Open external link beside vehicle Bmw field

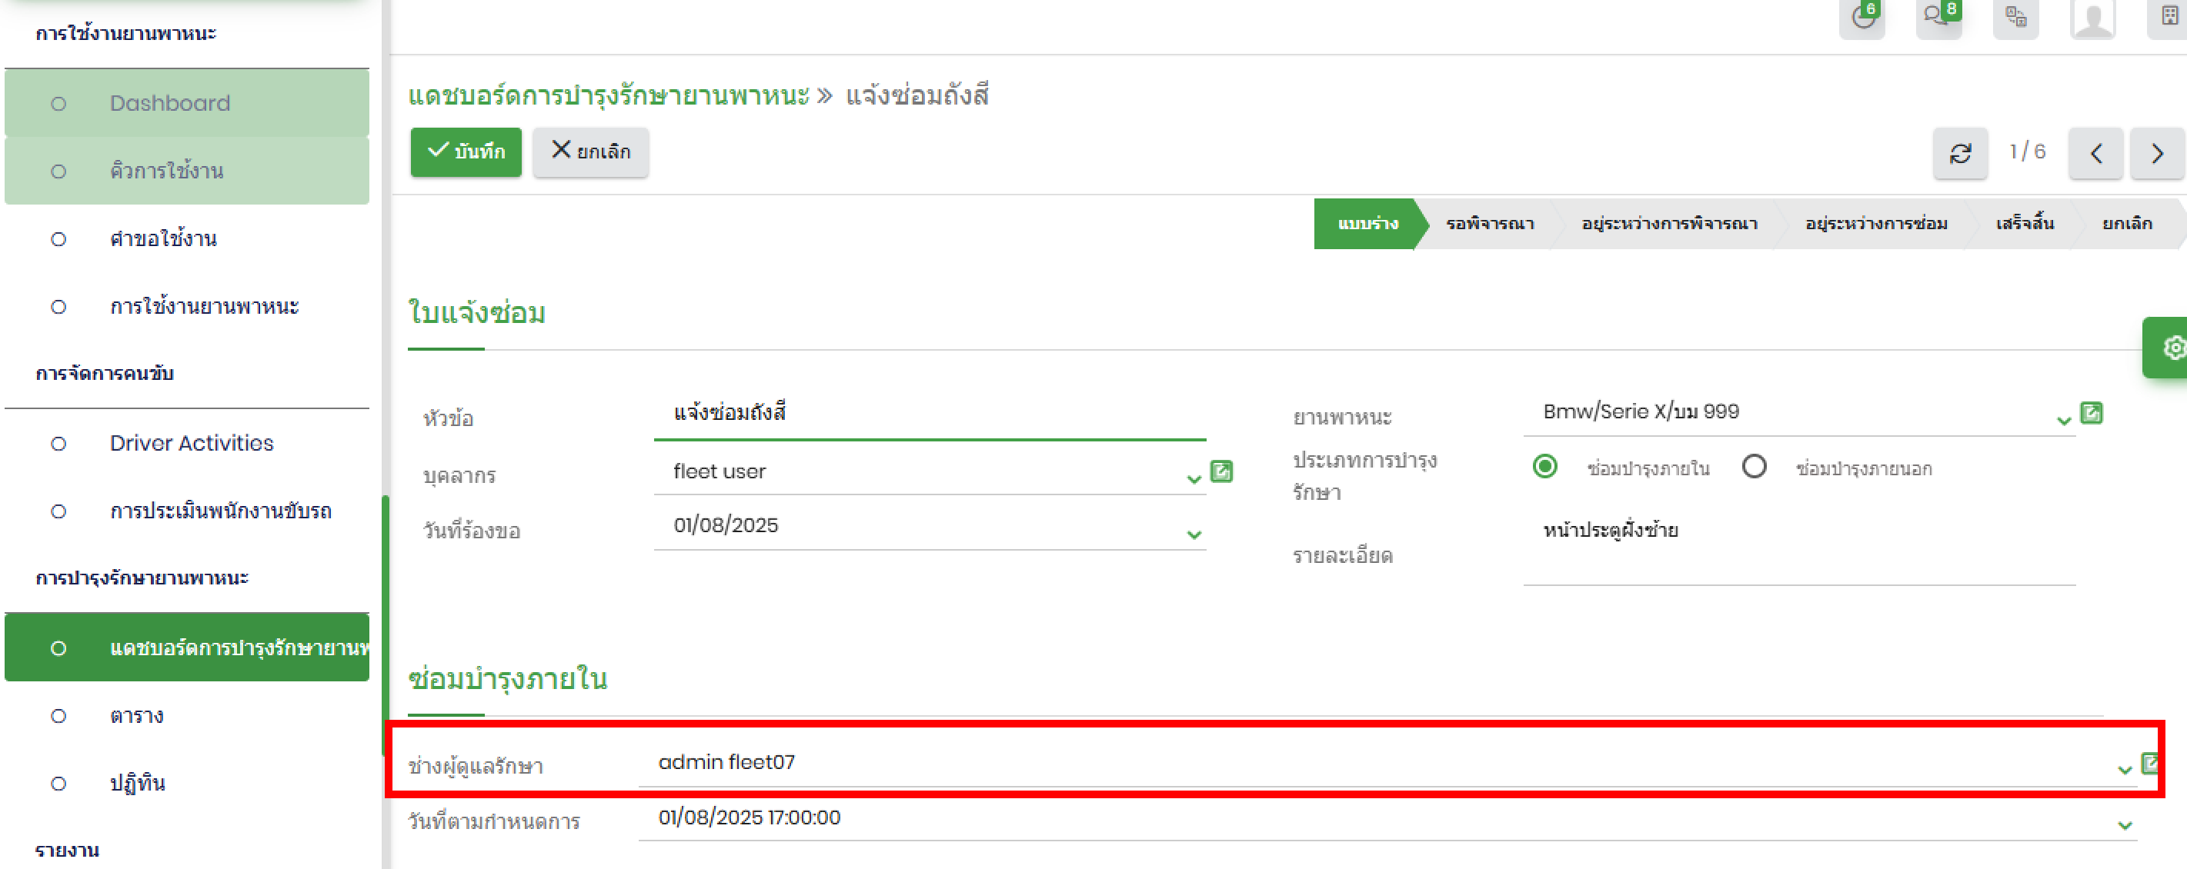(x=2091, y=413)
